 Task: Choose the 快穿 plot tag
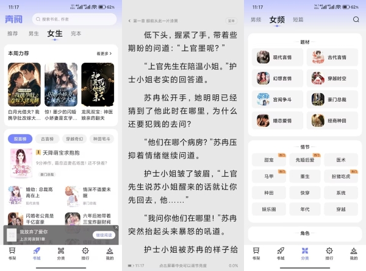pyautogui.click(x=305, y=192)
